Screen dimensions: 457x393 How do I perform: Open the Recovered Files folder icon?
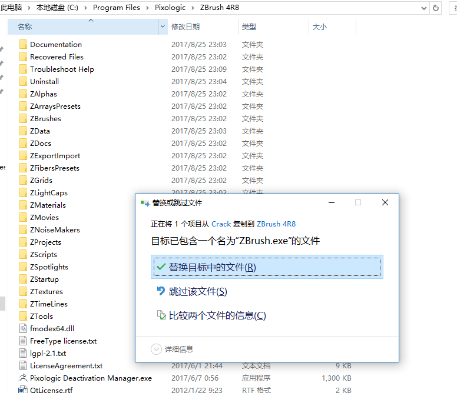pos(24,56)
